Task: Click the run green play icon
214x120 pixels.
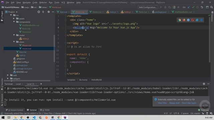Action: coord(161,7)
